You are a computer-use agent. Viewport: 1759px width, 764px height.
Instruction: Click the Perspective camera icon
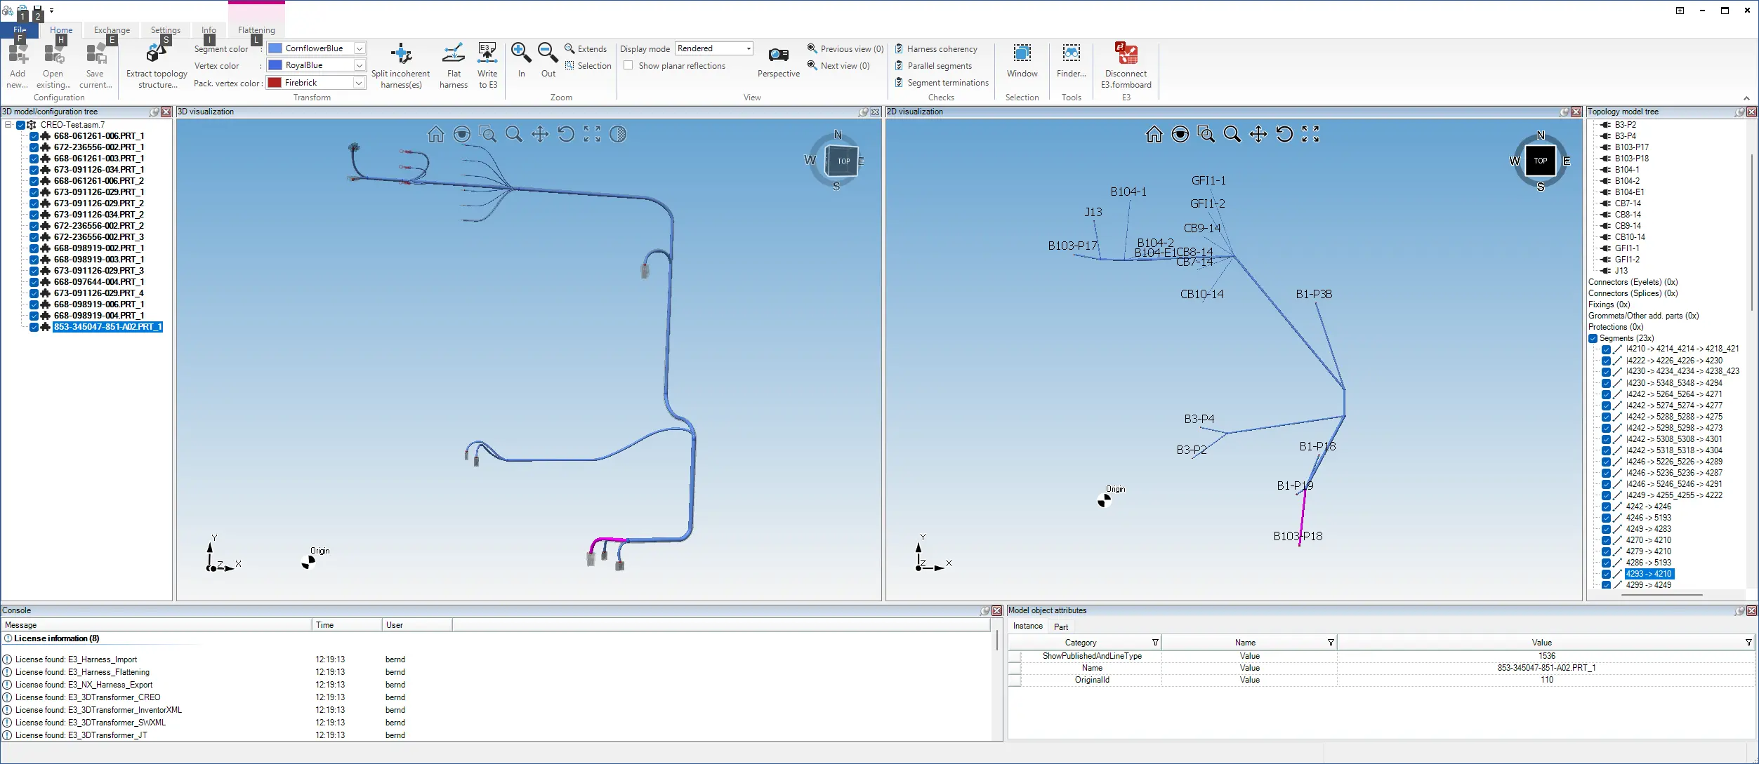point(778,55)
